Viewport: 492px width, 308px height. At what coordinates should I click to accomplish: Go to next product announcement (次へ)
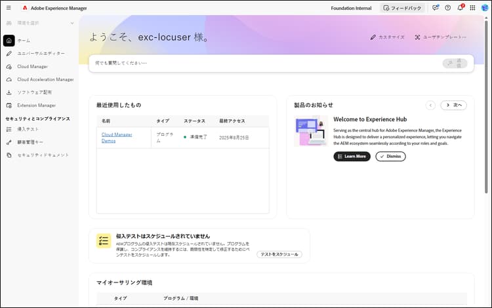[454, 106]
